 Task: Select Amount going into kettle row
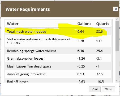[58, 74]
